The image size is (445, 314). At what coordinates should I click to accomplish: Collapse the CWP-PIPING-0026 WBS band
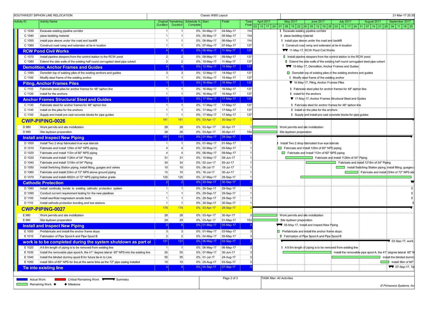43,121
